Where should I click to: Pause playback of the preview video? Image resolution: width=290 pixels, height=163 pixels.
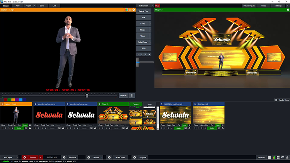(132, 95)
